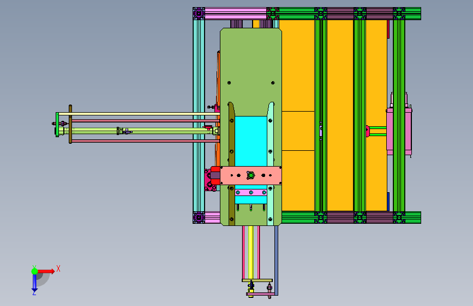Click the green round knob on the salmon crossbar
Viewport: 473px width, 306px height.
(250, 175)
